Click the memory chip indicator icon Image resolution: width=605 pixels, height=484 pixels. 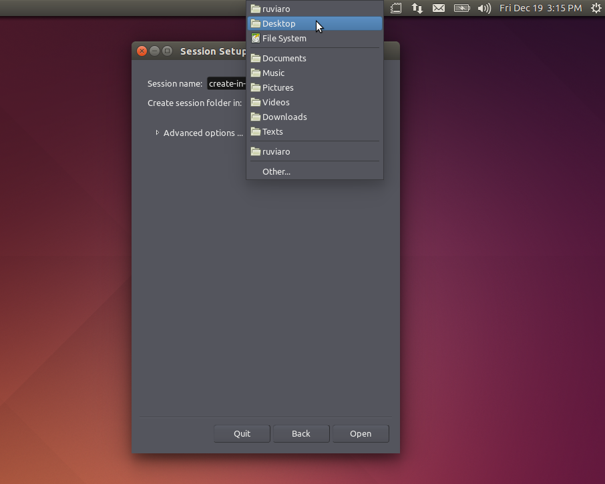point(396,8)
